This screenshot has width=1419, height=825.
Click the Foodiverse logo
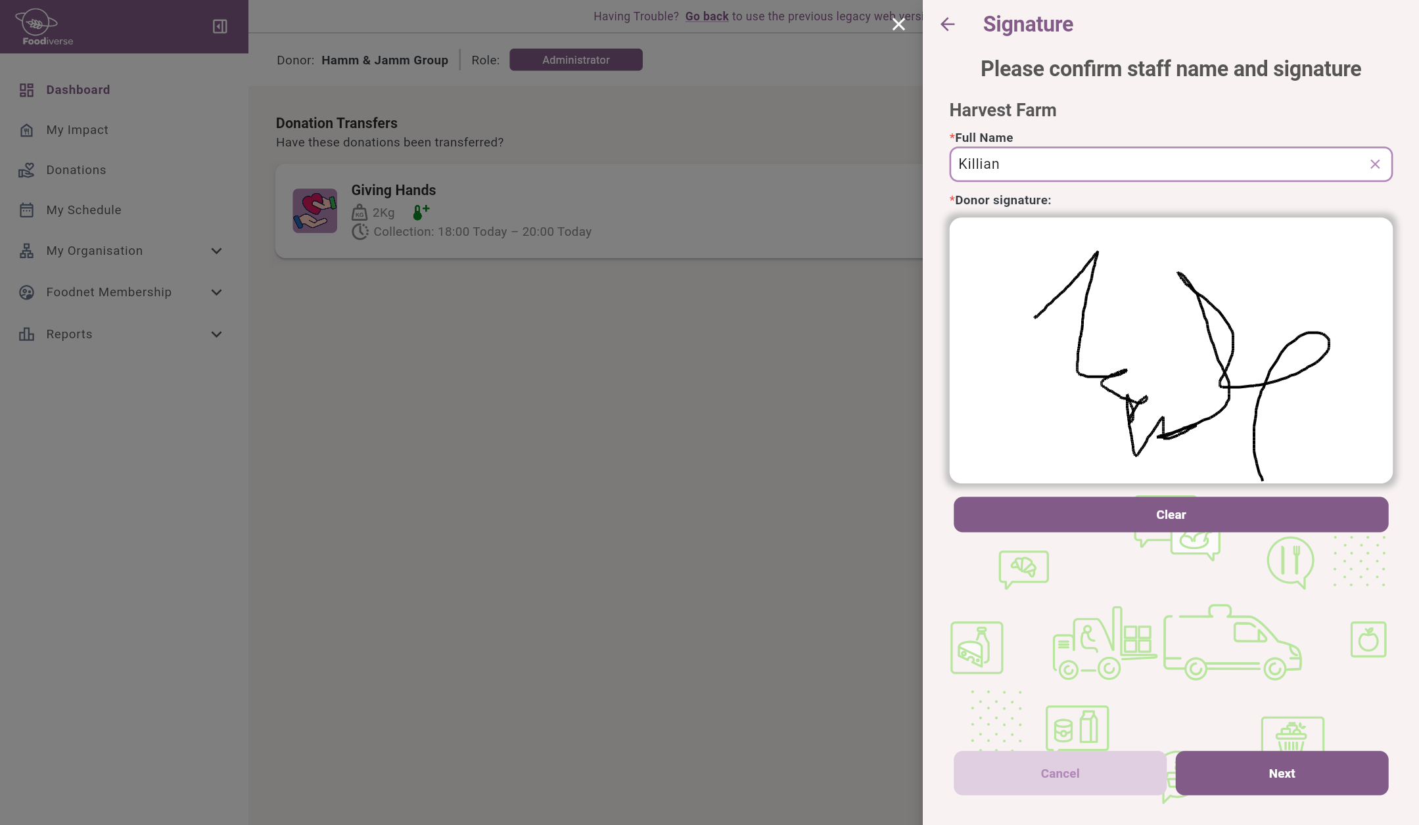[43, 27]
